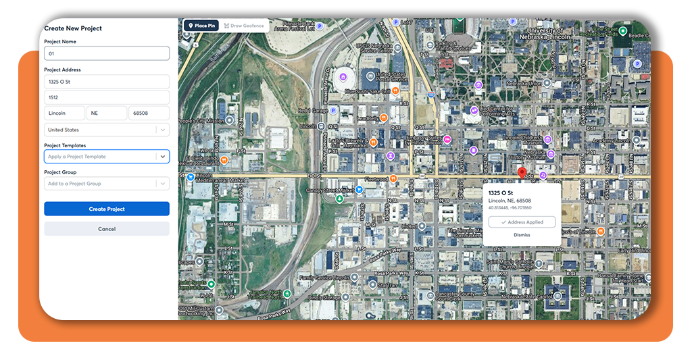This screenshot has width=692, height=362.
Task: Click the Lot 7 parking marker
Action: [x=396, y=22]
